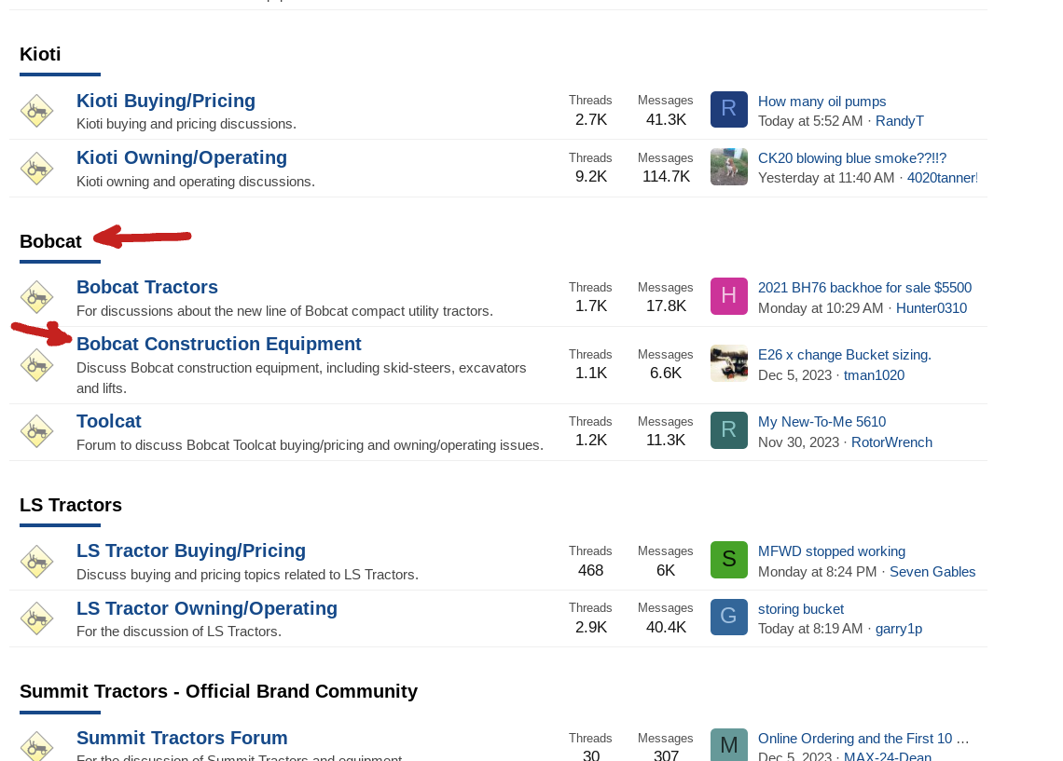This screenshot has width=1063, height=761.
Task: Open Toolcat forum
Action: pos(108,421)
